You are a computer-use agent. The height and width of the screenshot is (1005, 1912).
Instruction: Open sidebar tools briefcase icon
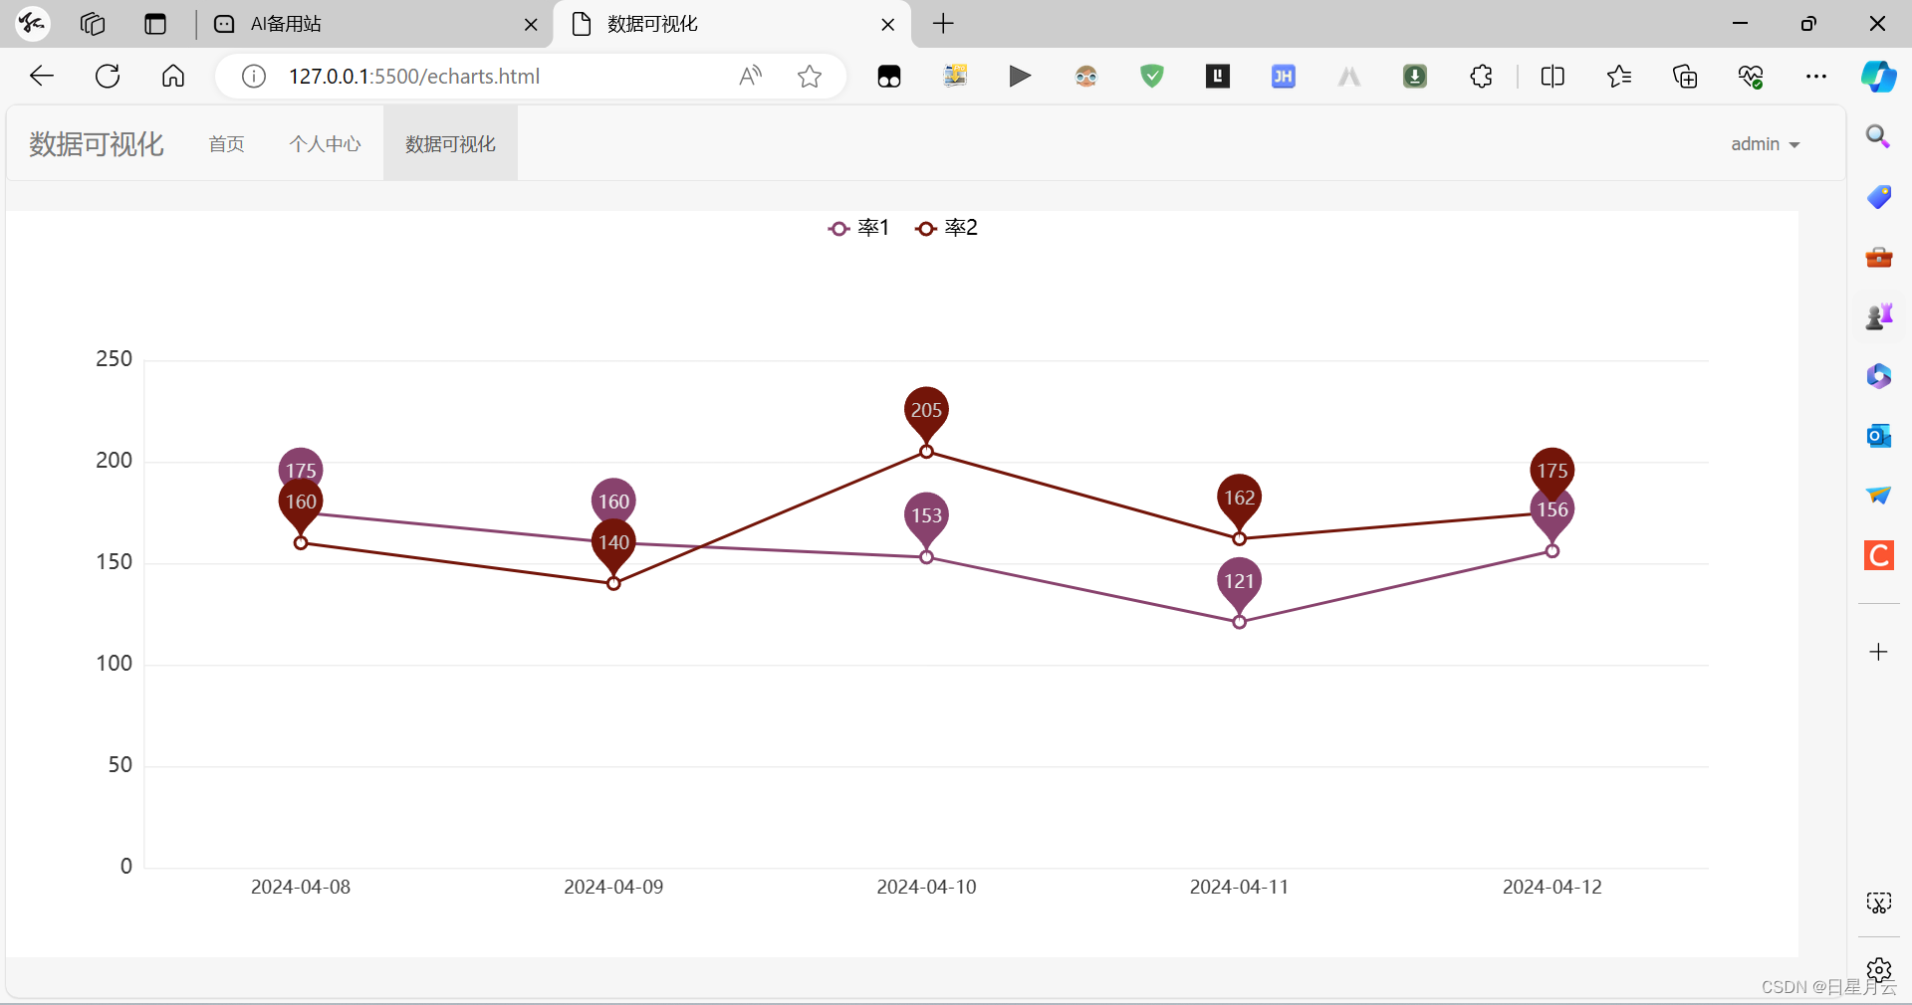[1879, 257]
